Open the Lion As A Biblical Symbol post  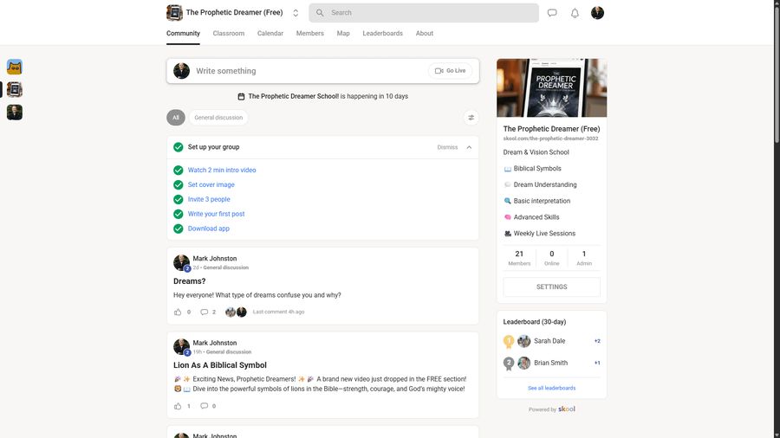click(220, 365)
